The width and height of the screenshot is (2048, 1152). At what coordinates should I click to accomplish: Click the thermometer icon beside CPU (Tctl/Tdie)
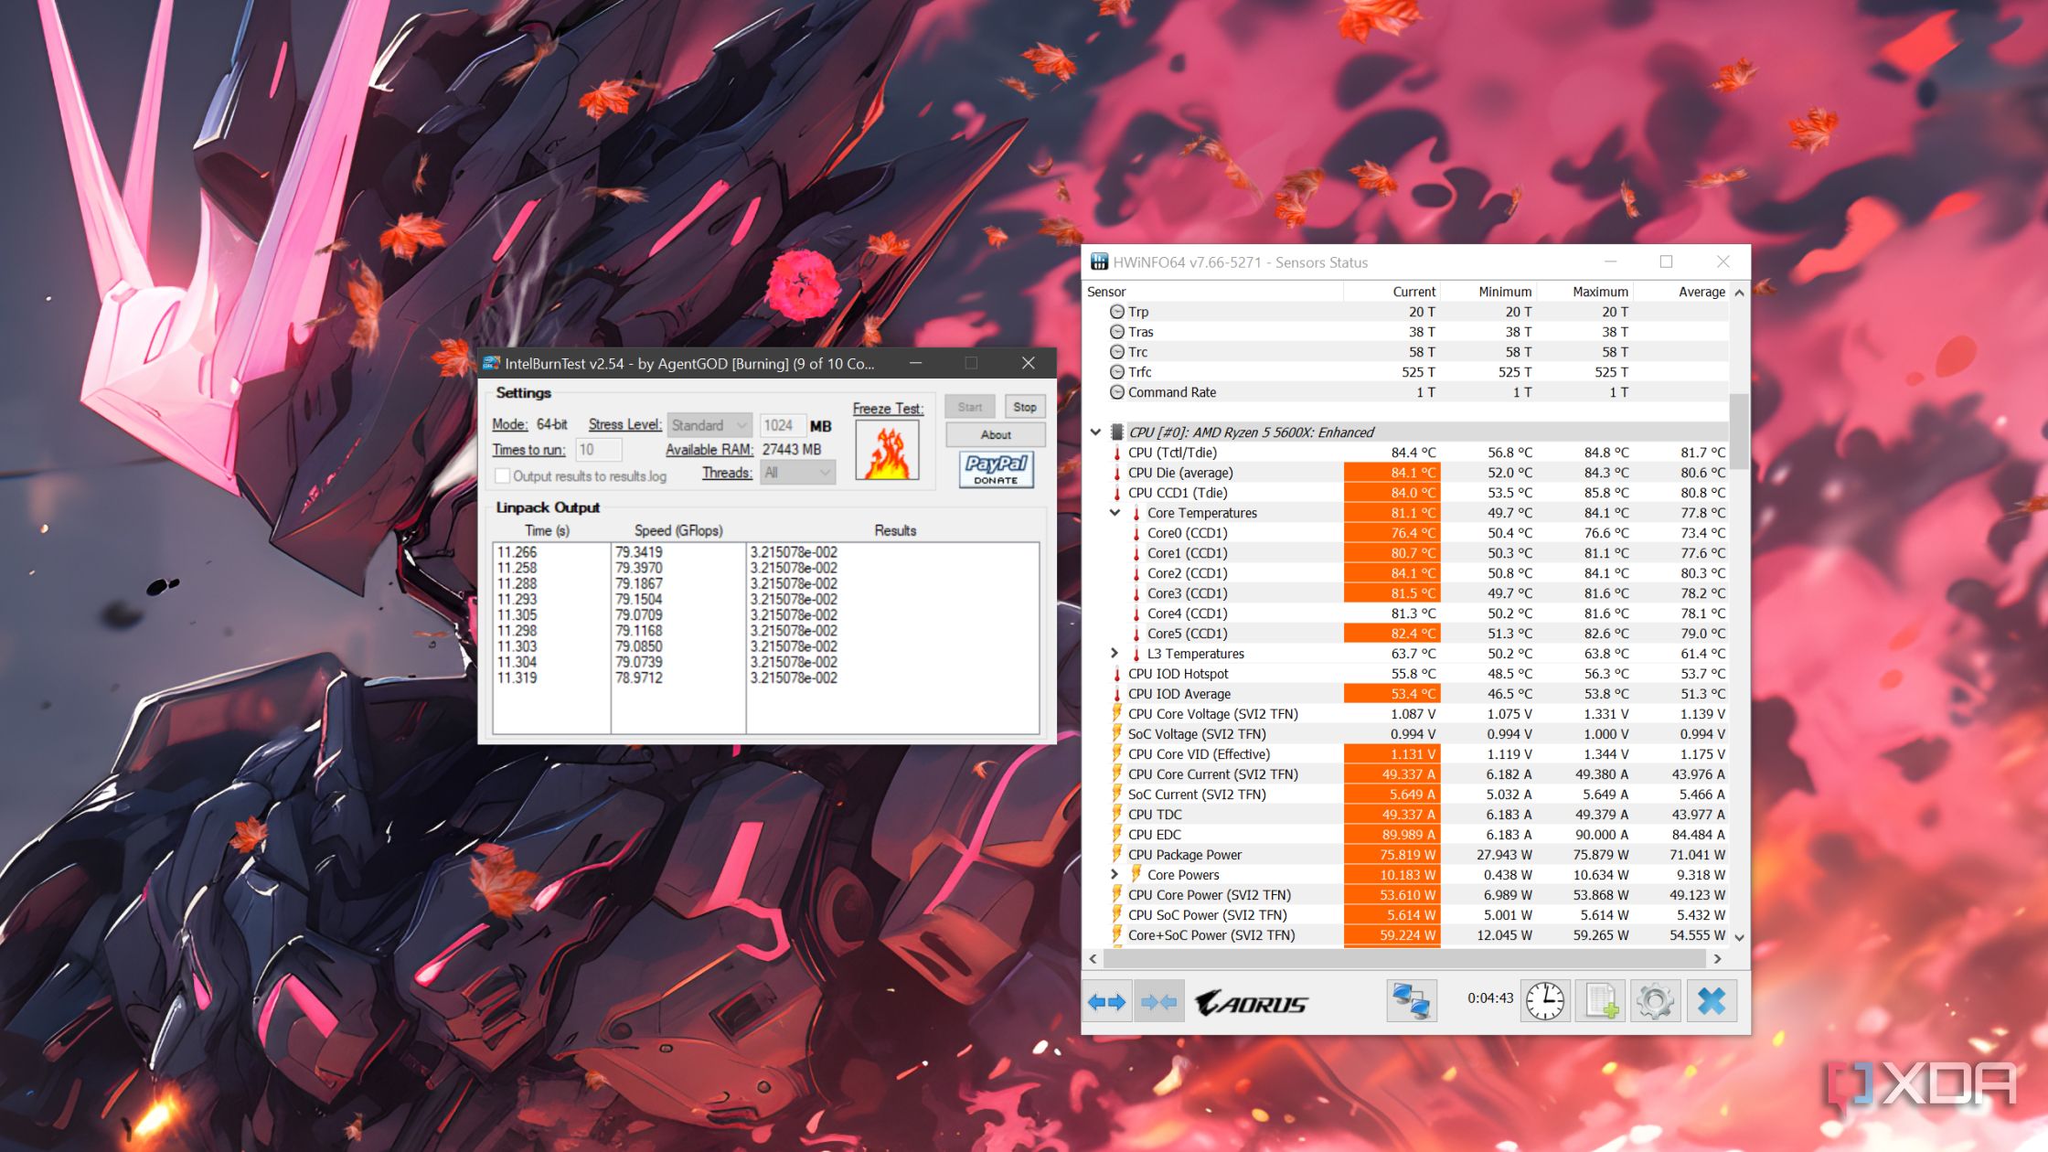(1117, 453)
